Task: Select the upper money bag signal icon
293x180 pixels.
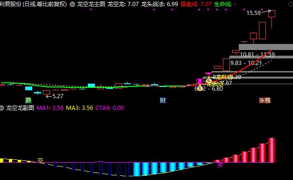Action: tap(209, 80)
